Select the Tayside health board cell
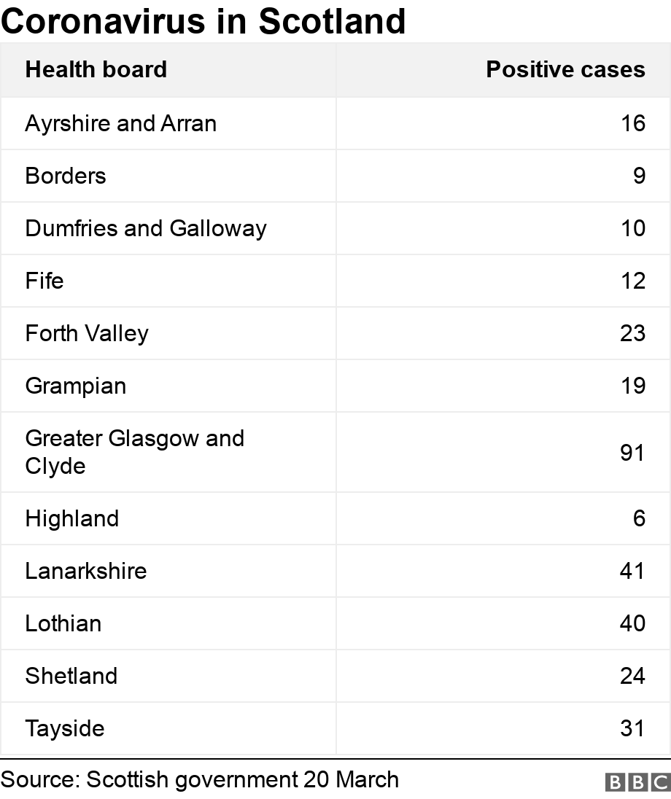Viewport: 671px width, 799px height. tap(65, 728)
